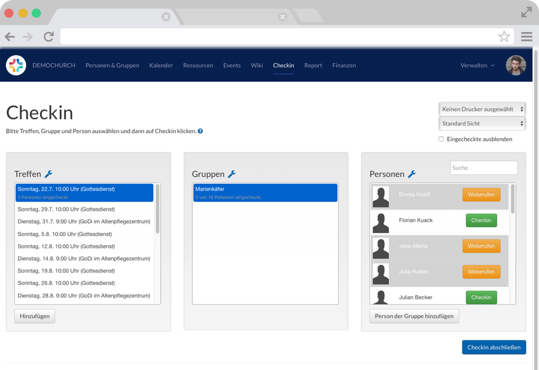This screenshot has width=539, height=370.
Task: Open the Keinen Drucker ausgewählt dropdown
Action: point(483,109)
